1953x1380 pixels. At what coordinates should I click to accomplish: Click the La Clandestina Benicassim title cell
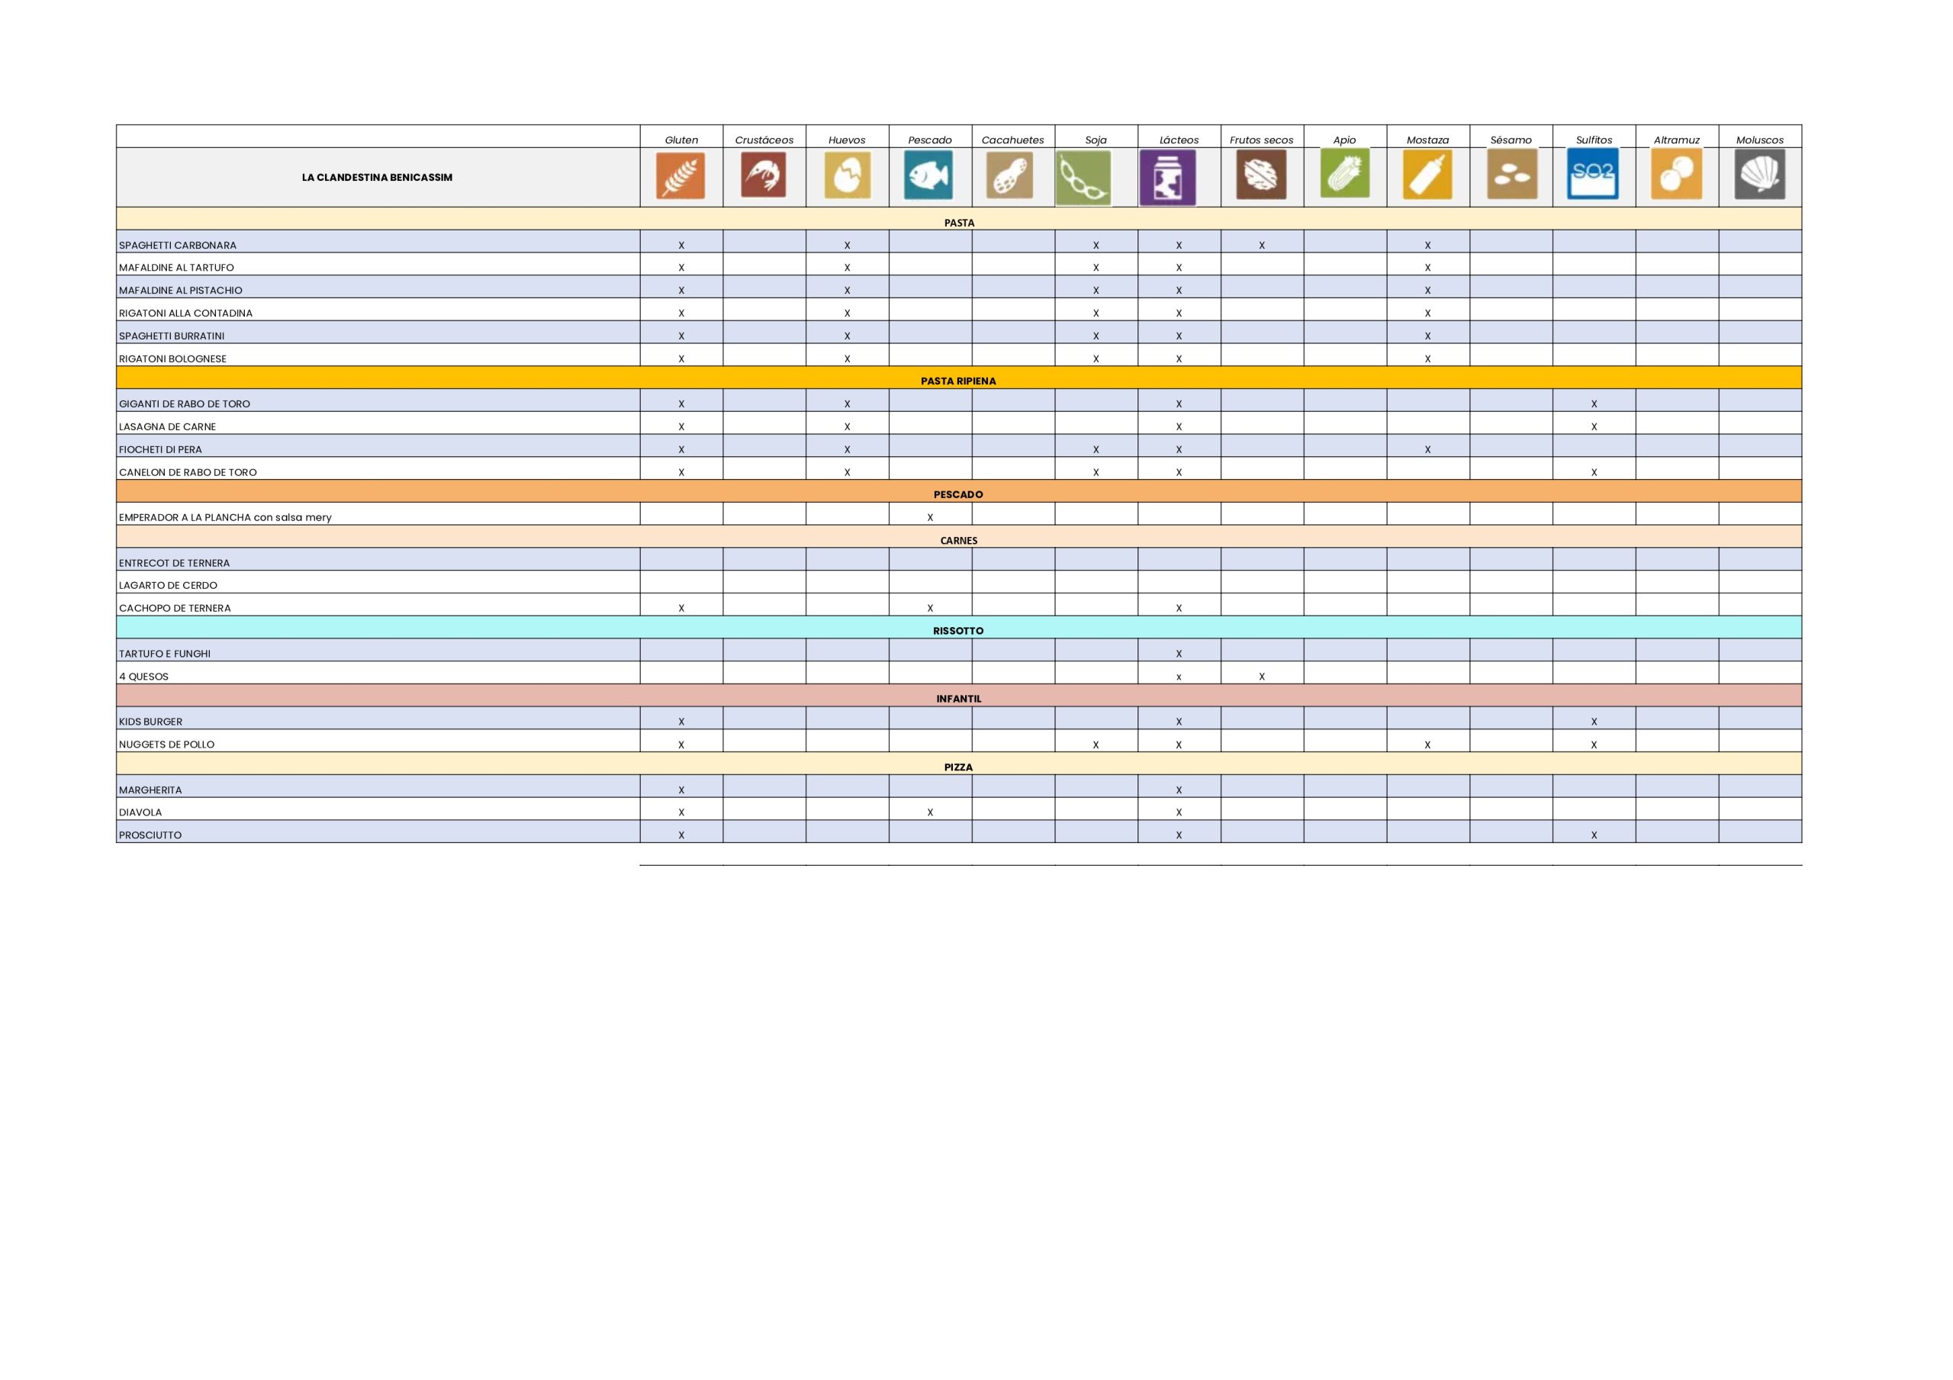coord(377,178)
